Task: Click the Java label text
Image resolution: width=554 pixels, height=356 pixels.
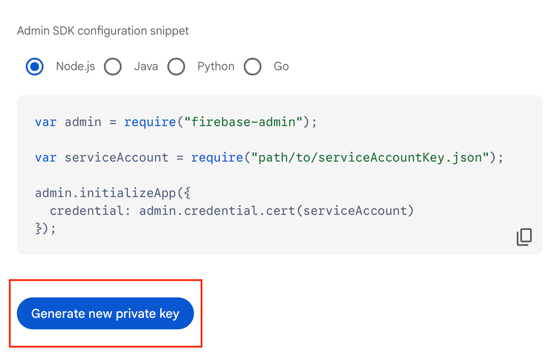Action: click(146, 66)
